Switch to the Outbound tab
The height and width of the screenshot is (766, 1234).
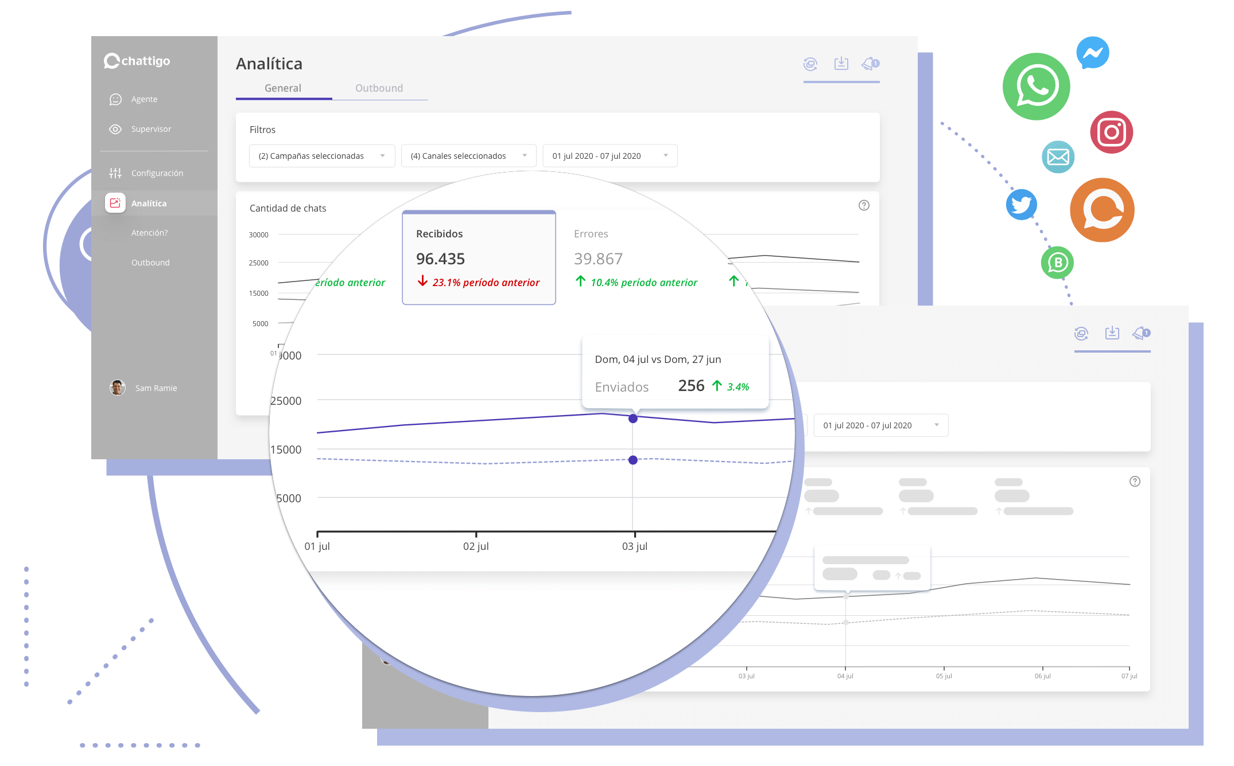(x=379, y=88)
